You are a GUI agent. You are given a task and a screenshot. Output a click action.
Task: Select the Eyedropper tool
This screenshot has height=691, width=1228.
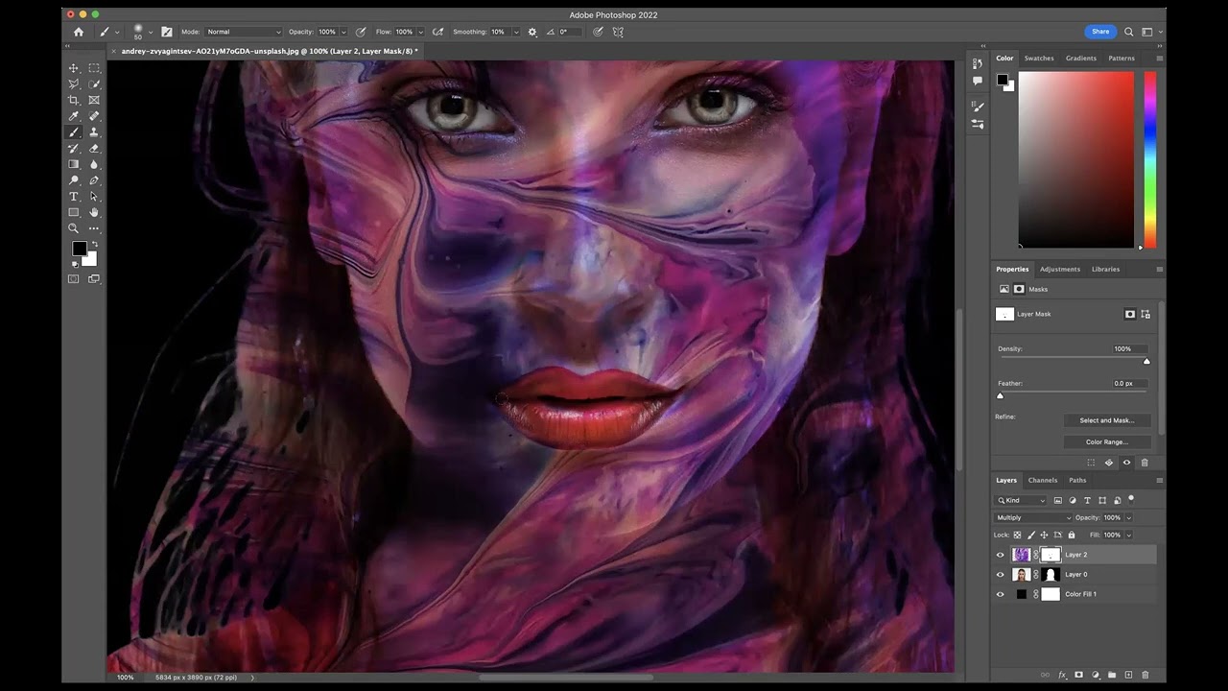point(73,116)
